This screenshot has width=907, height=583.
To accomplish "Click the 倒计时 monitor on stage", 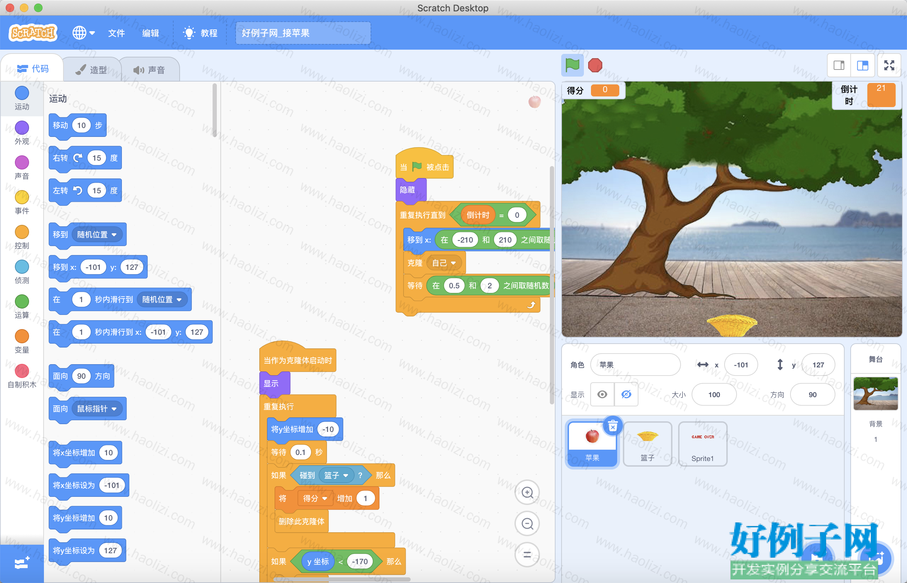I will pyautogui.click(x=867, y=95).
